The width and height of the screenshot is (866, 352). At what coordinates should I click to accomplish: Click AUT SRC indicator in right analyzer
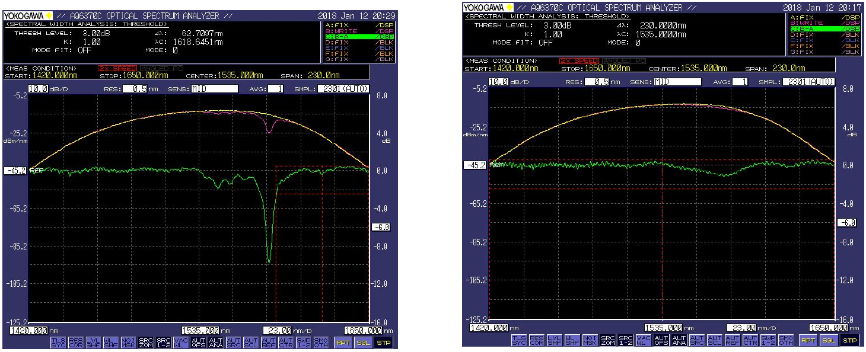(697, 340)
